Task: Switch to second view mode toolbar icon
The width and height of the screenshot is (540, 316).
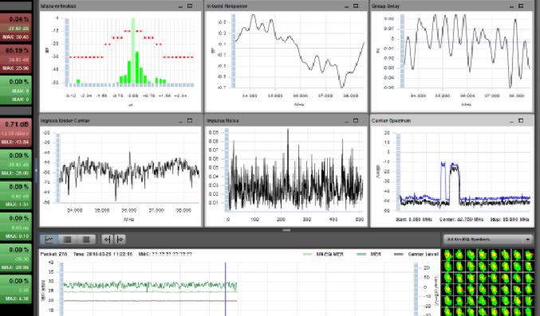Action: [x=68, y=240]
